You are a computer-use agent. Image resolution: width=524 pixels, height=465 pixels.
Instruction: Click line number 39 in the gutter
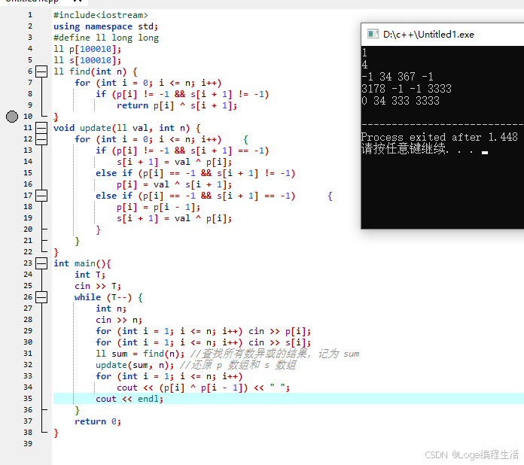(28, 444)
